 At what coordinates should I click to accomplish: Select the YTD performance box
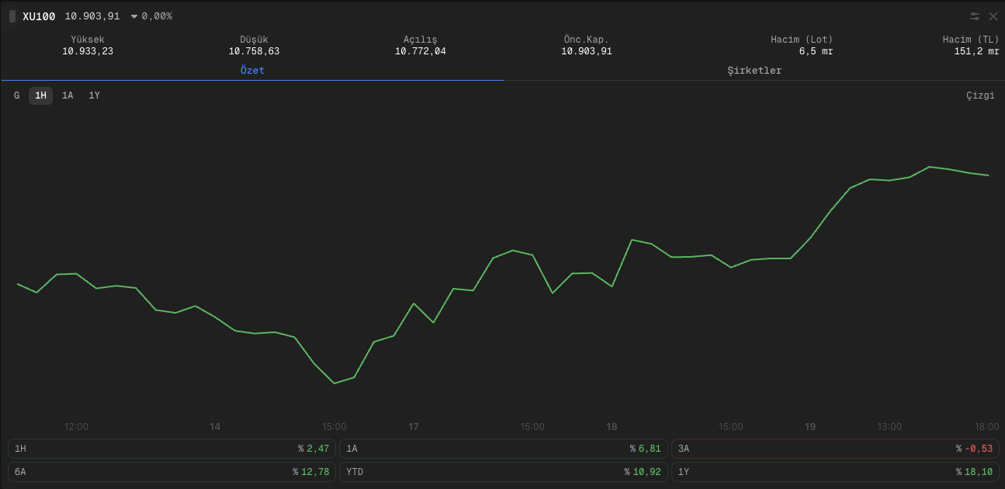tap(503, 472)
